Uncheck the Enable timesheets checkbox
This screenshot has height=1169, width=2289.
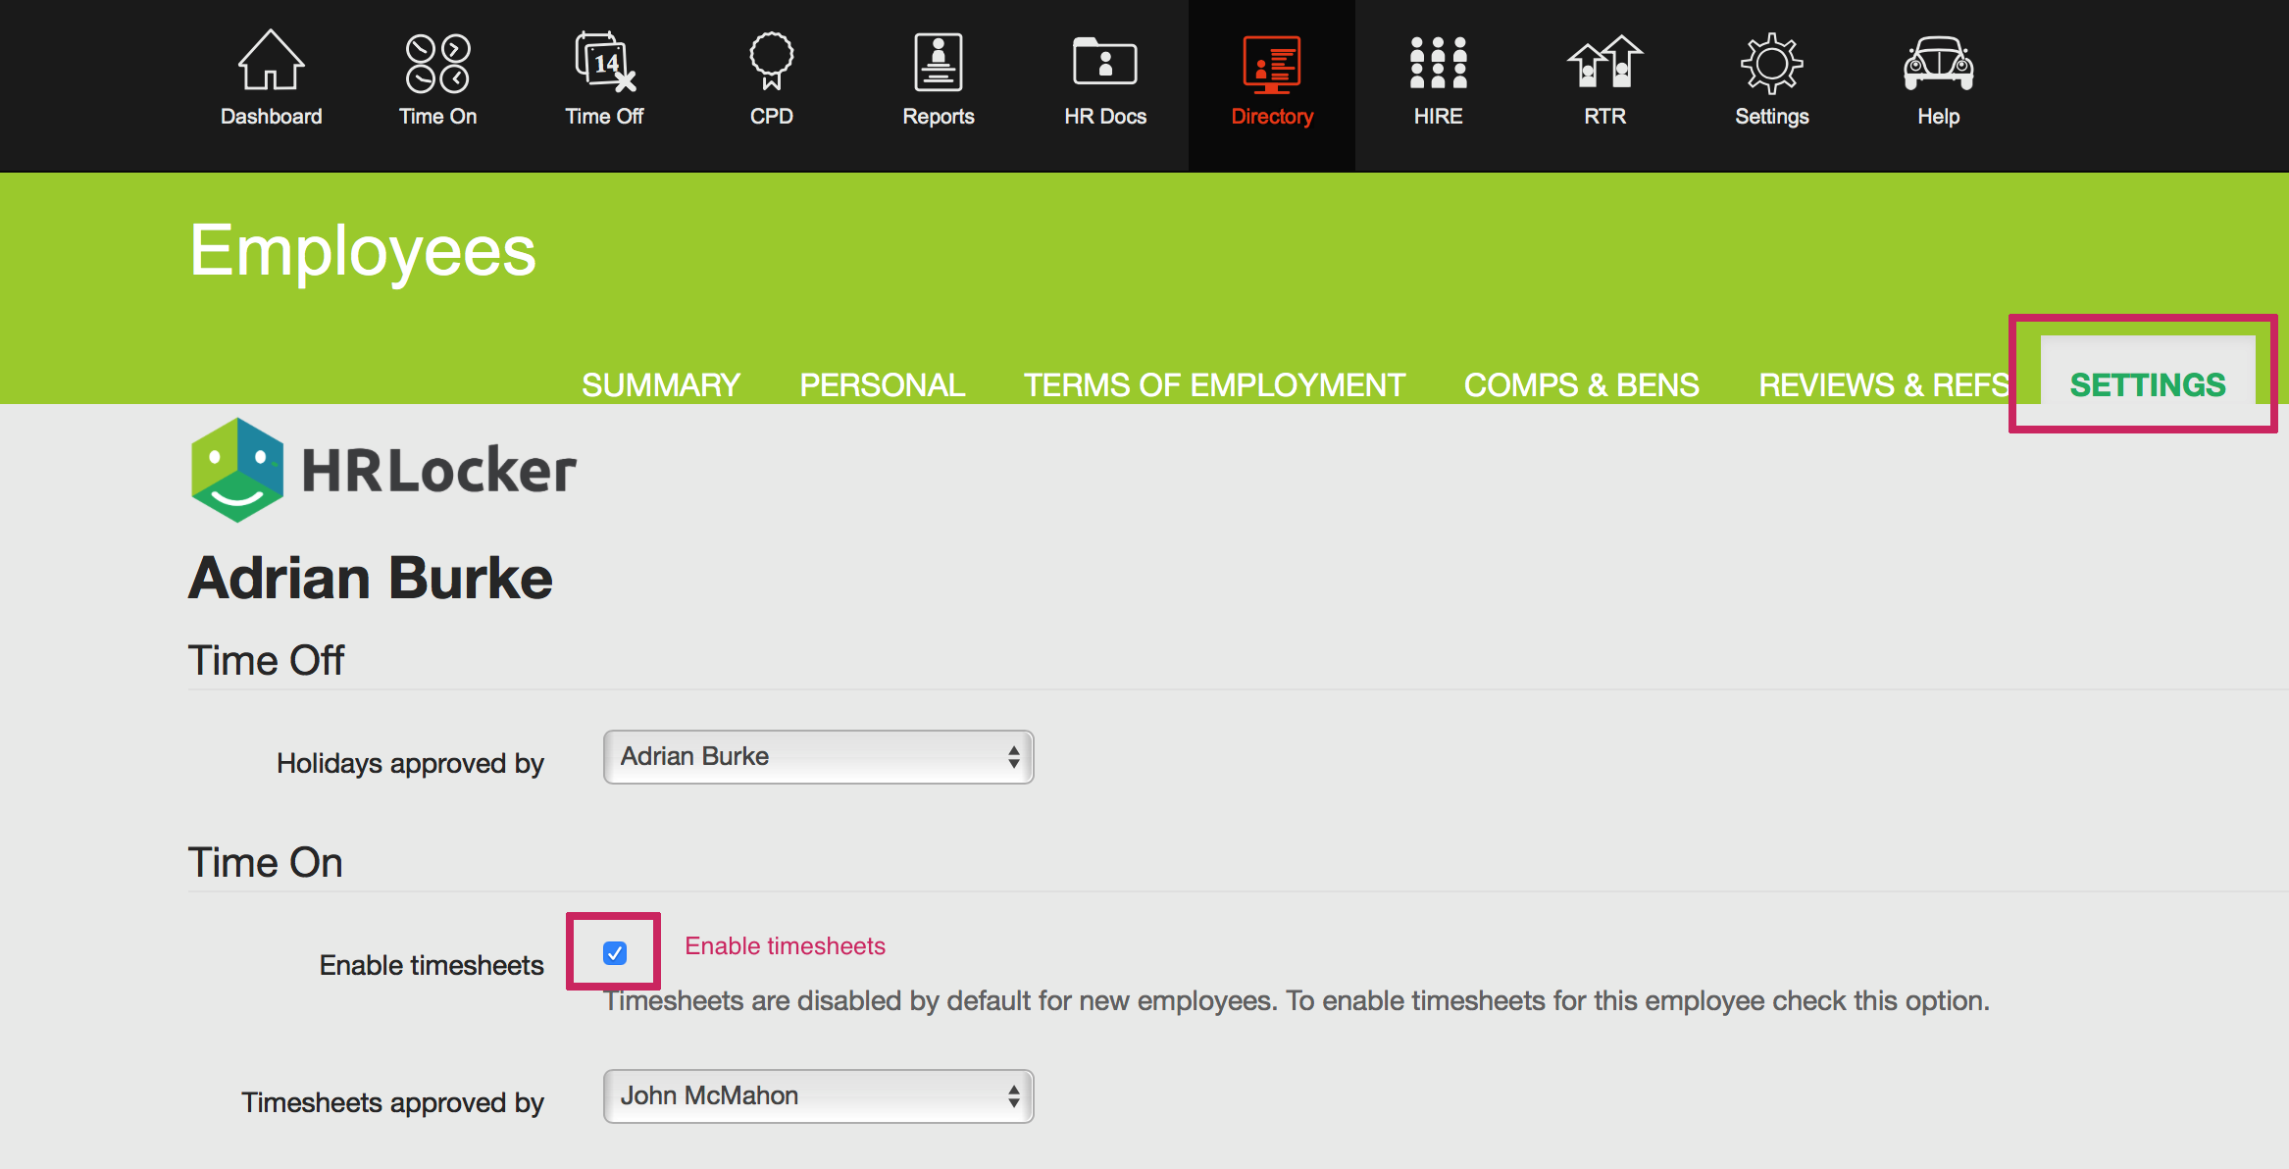pyautogui.click(x=615, y=953)
